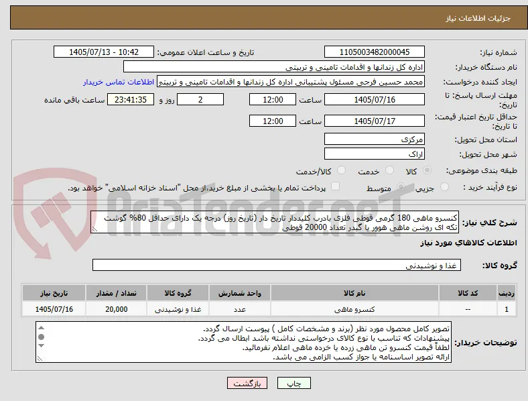
Task: Click the table date cell 1405/07/16
Action: [x=54, y=309]
